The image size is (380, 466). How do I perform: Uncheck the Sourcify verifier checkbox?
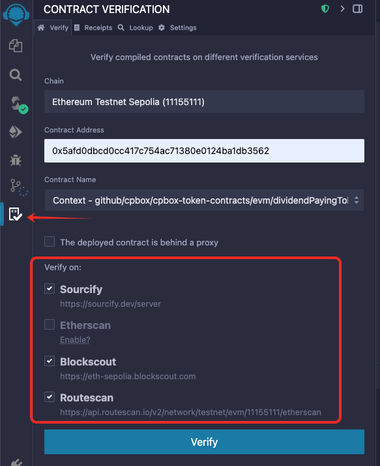pyautogui.click(x=50, y=288)
